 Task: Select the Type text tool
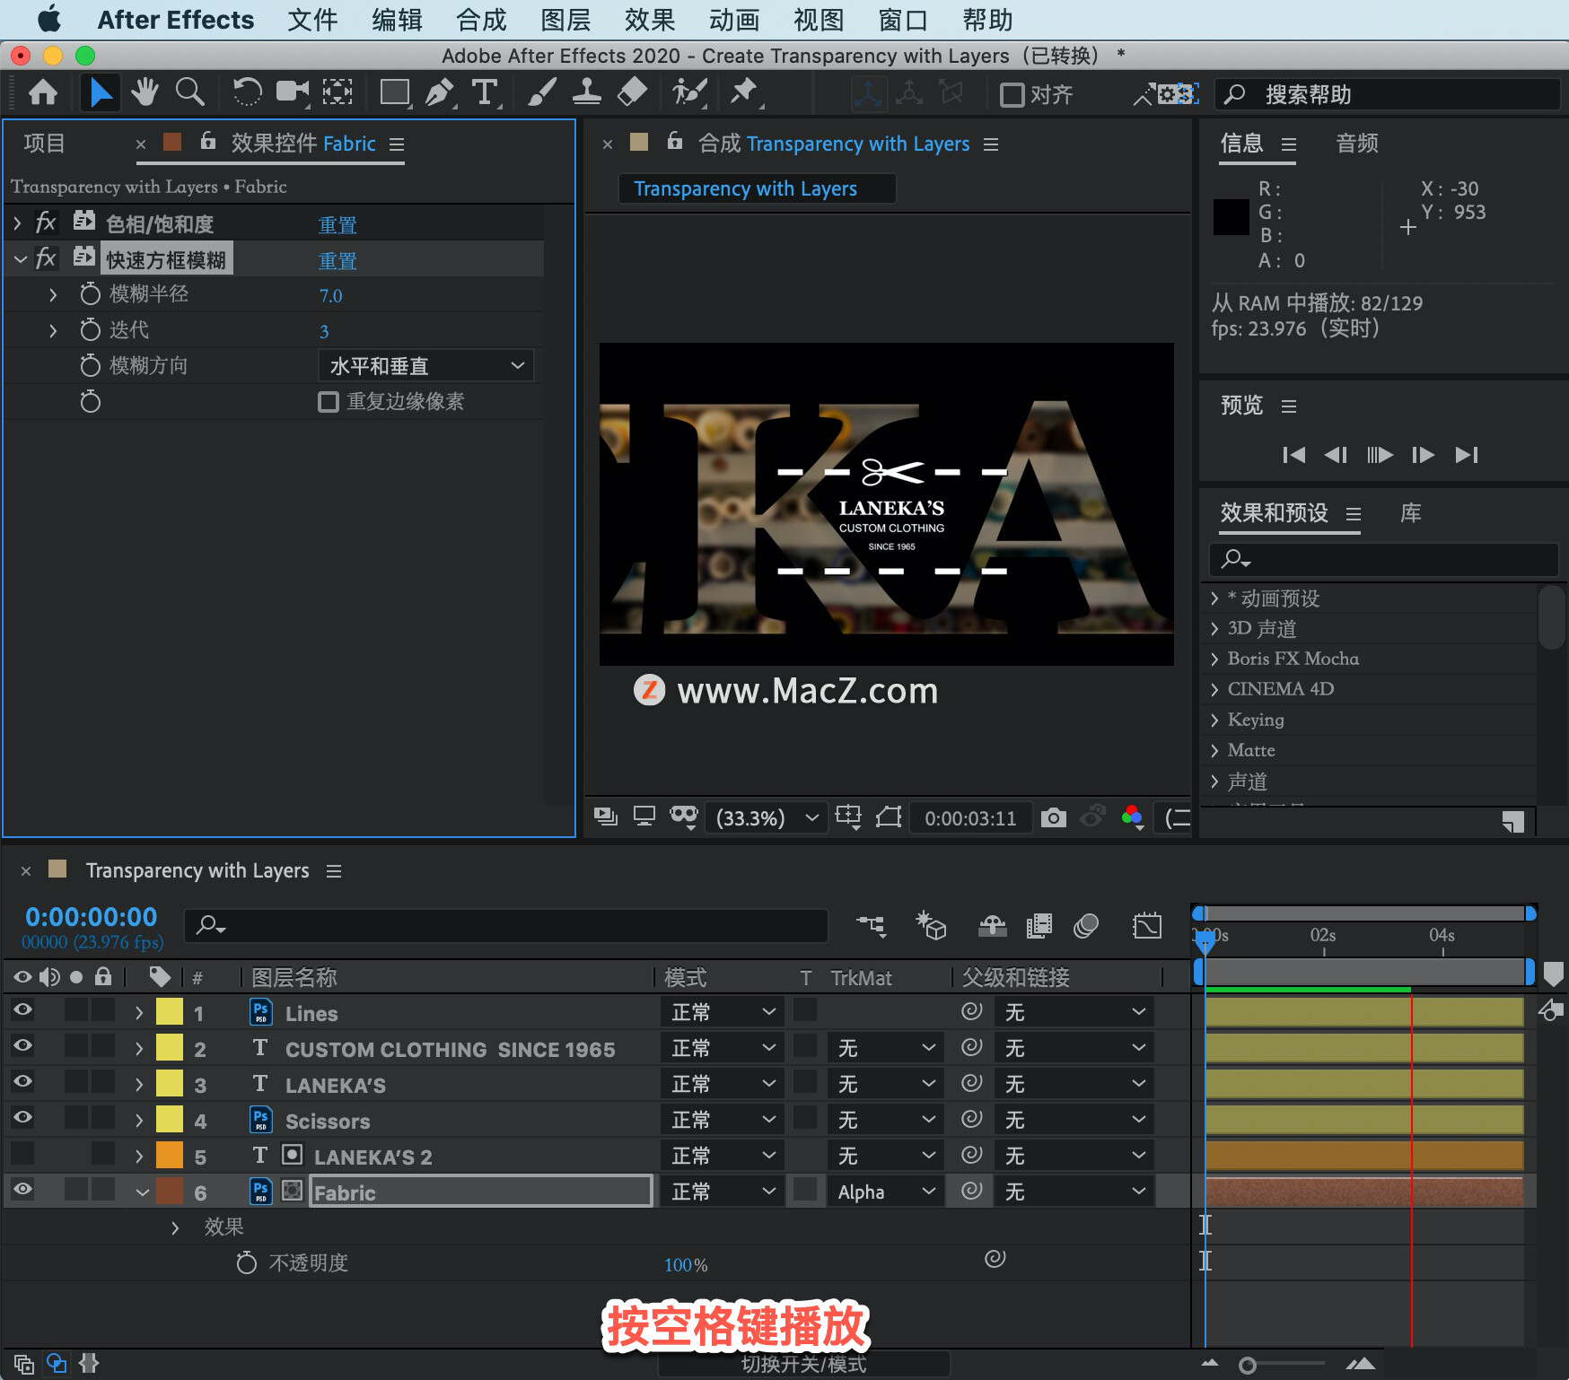485,92
